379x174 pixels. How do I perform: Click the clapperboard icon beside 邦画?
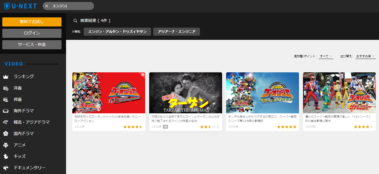(x=6, y=99)
